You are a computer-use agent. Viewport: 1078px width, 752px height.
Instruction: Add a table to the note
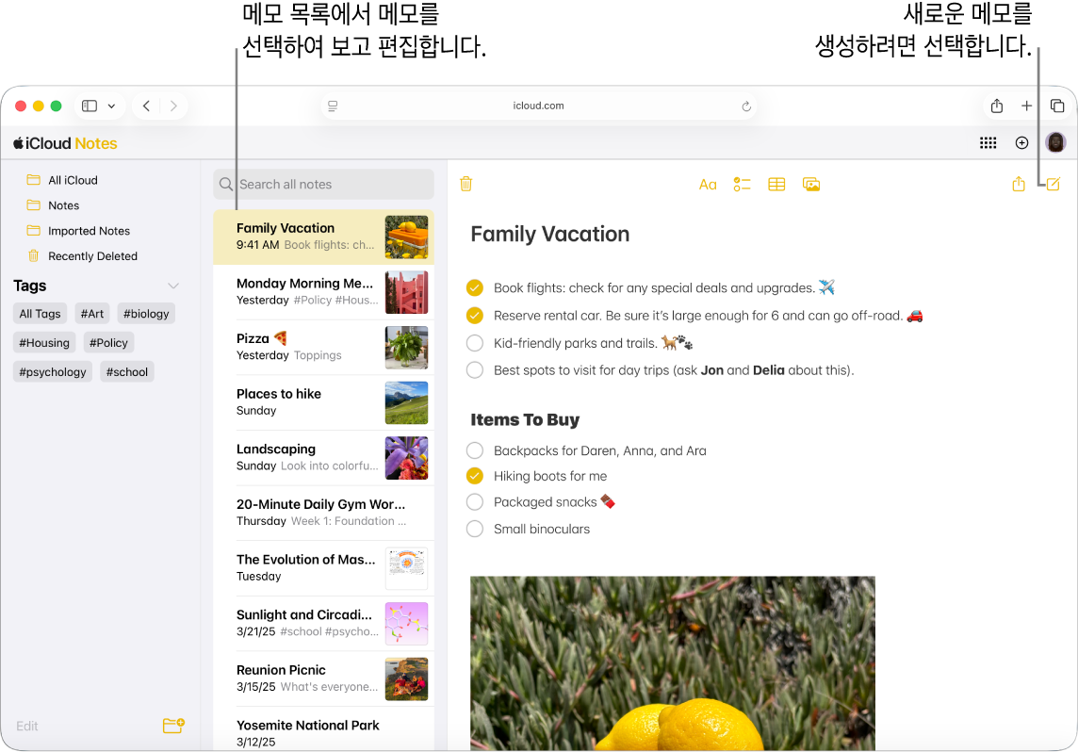click(x=776, y=184)
